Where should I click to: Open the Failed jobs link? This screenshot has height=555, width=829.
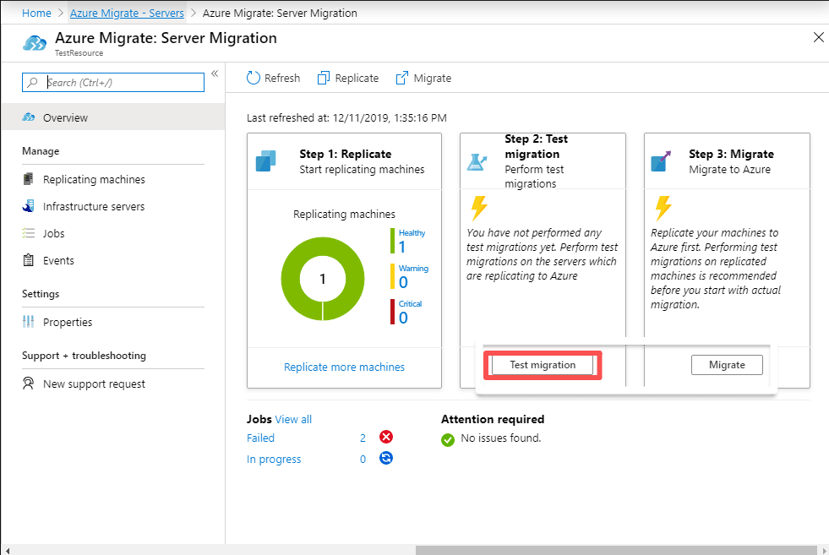tap(260, 438)
